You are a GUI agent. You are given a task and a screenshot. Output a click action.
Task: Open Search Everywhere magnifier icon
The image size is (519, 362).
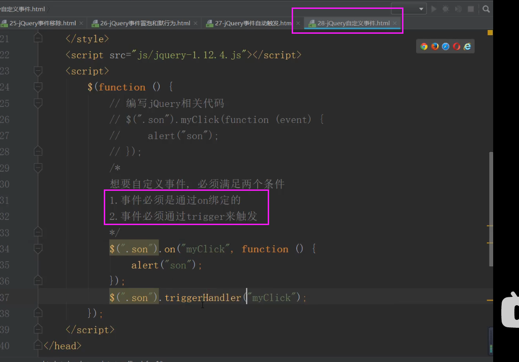[486, 9]
